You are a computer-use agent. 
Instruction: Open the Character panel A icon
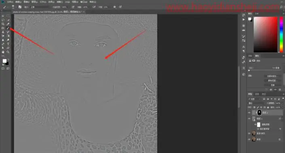[243, 47]
